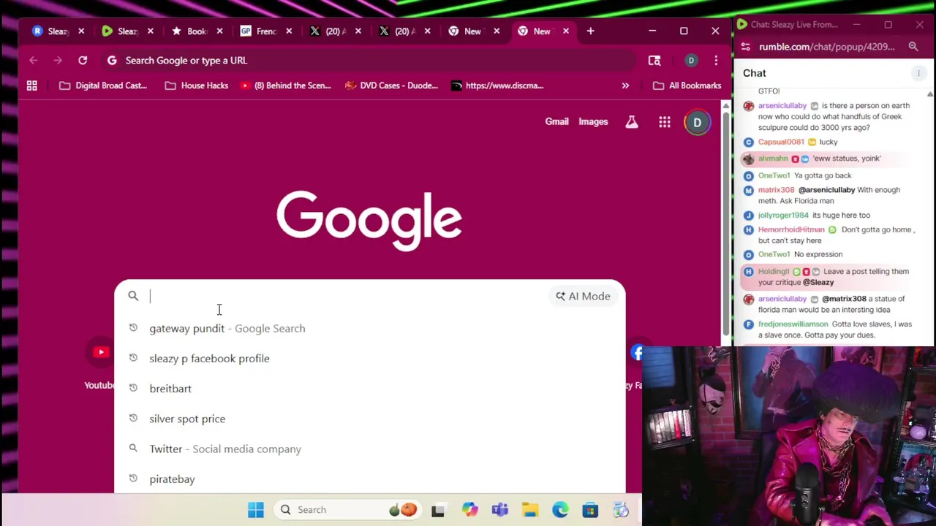Open a new tab with plus button
Screen dimensions: 936x526
[x=590, y=31]
